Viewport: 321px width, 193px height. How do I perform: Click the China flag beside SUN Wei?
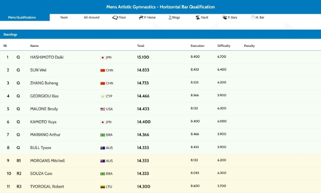click(103, 71)
